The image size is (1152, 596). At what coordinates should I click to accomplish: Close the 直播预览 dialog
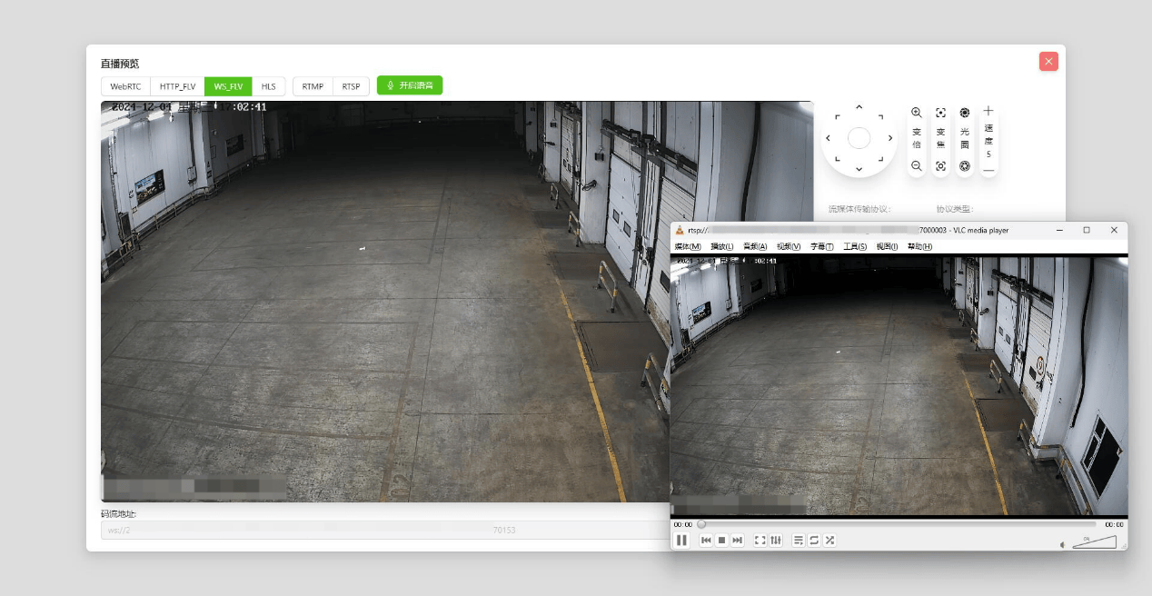[1048, 61]
